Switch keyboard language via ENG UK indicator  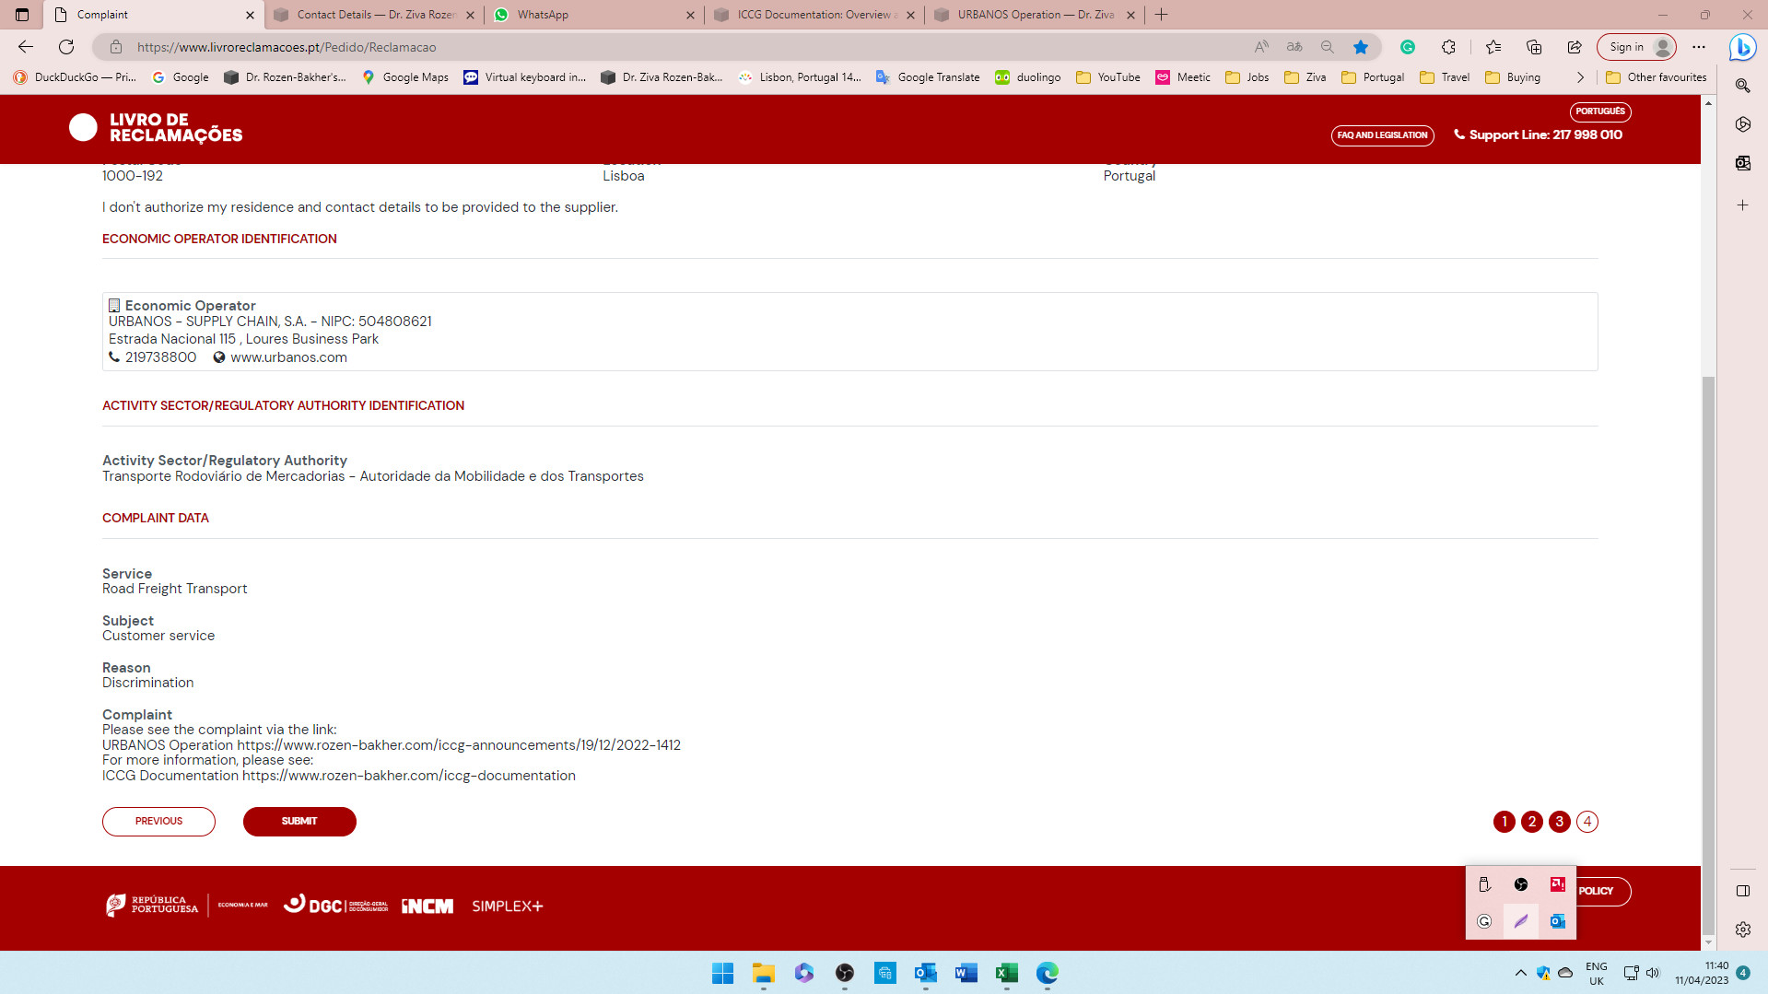click(x=1596, y=973)
